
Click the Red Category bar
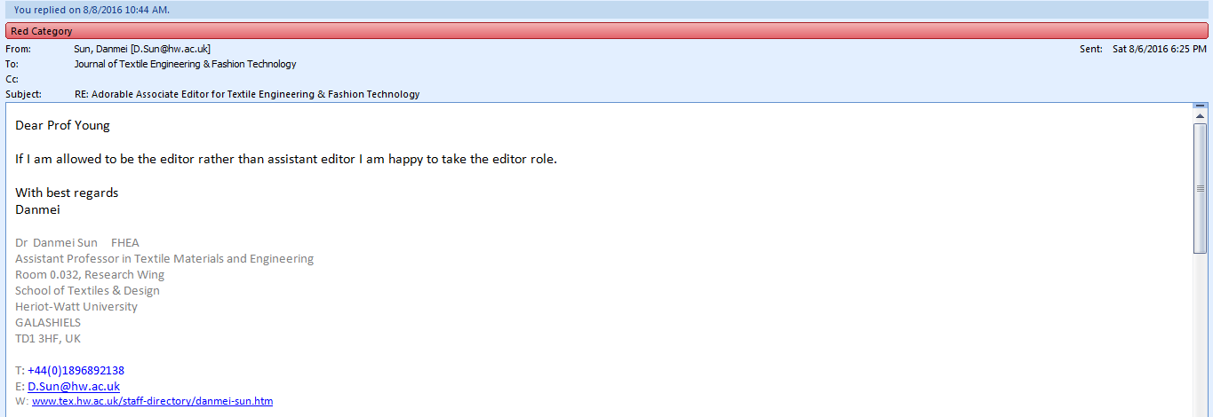[x=606, y=31]
